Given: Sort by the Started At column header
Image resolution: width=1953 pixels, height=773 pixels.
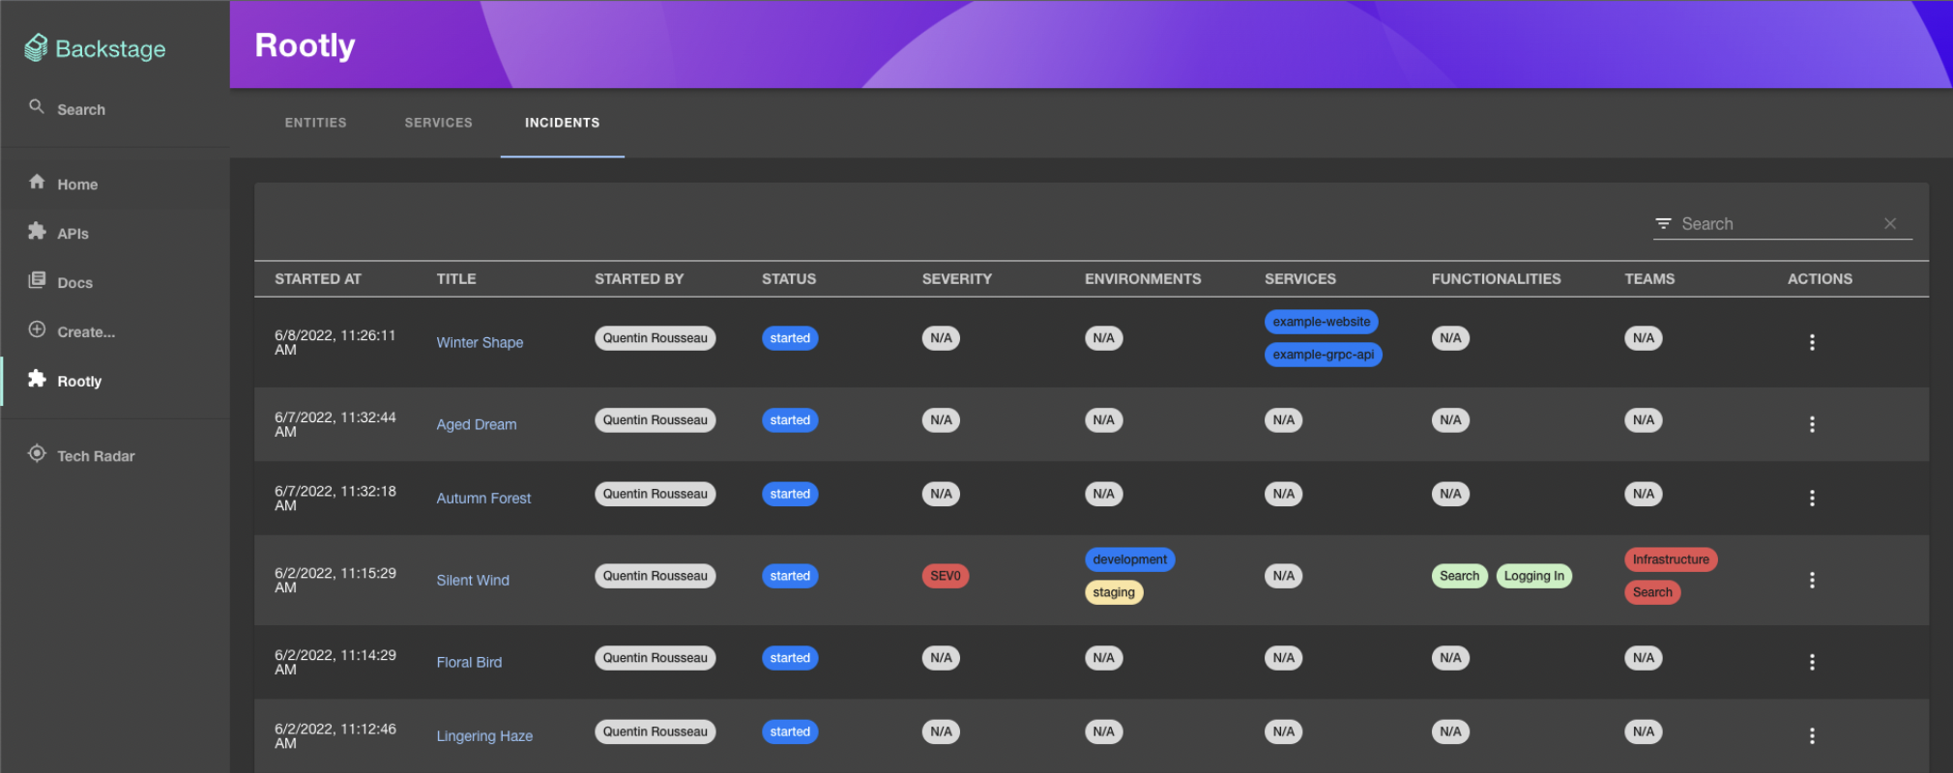Looking at the screenshot, I should 318,278.
